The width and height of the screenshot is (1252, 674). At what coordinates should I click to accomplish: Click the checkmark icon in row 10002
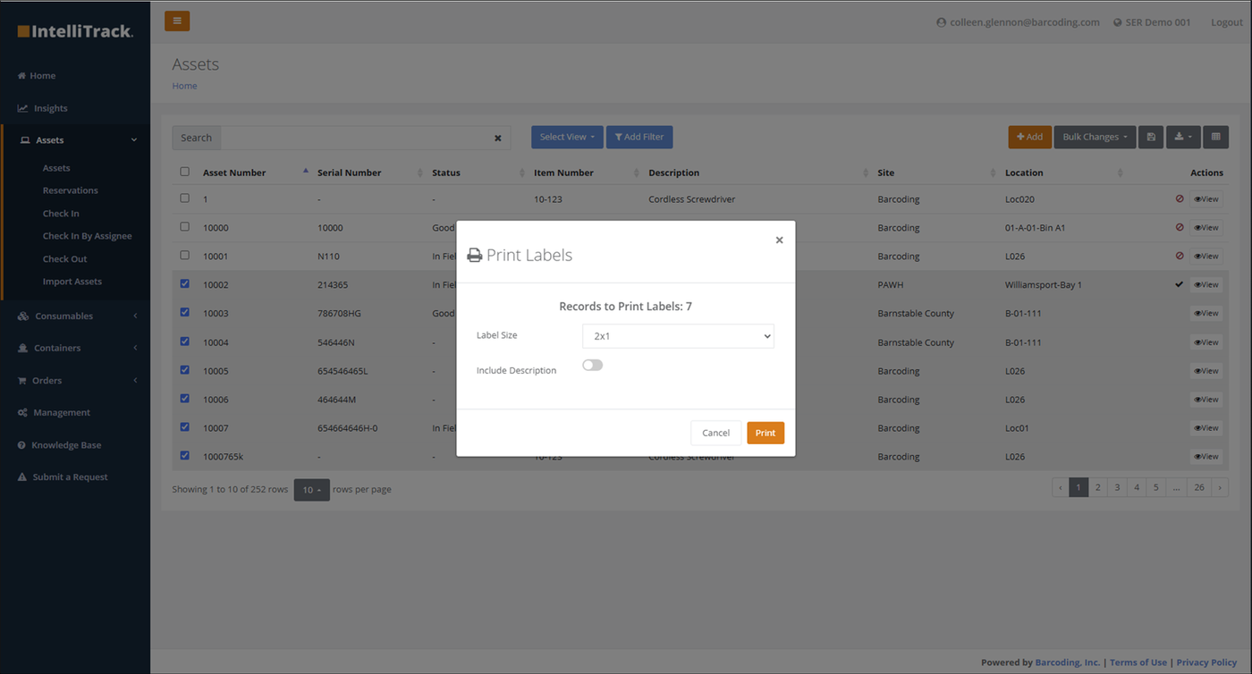point(1180,284)
